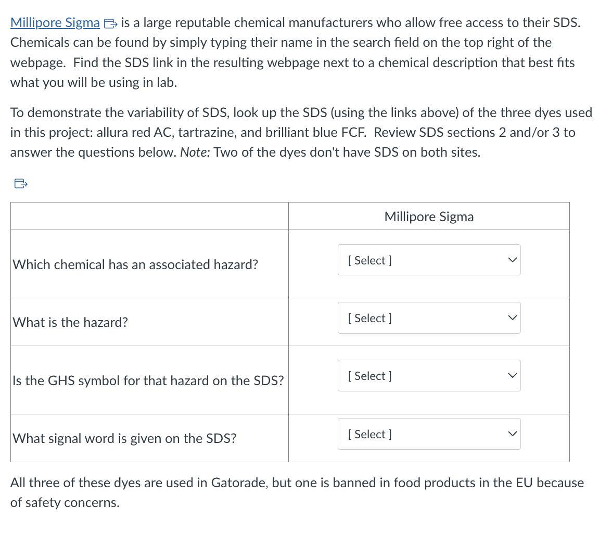
Task: Click the empty top-left table header cell
Action: 149,217
